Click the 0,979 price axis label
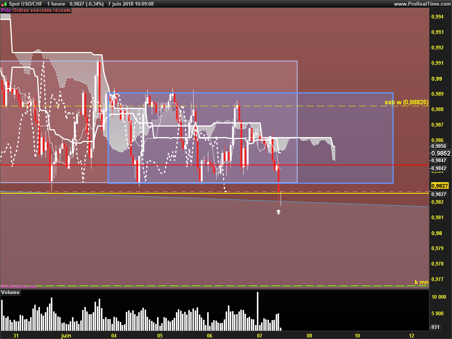The width and height of the screenshot is (452, 339). (x=437, y=248)
